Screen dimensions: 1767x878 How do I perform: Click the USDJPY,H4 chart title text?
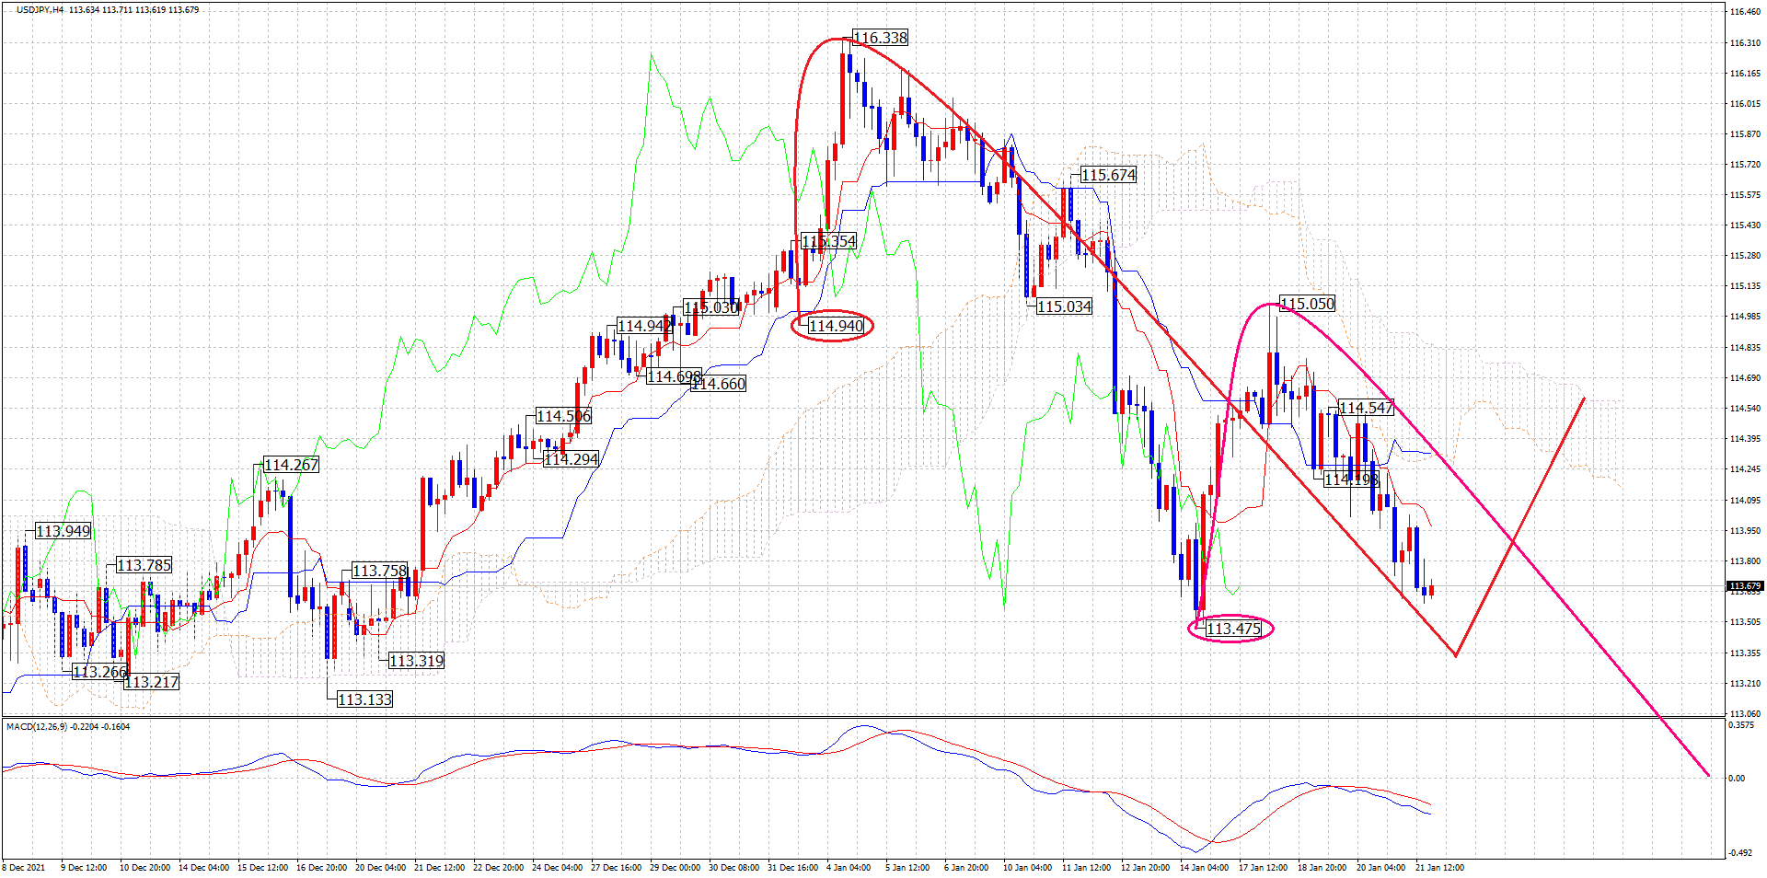point(40,10)
